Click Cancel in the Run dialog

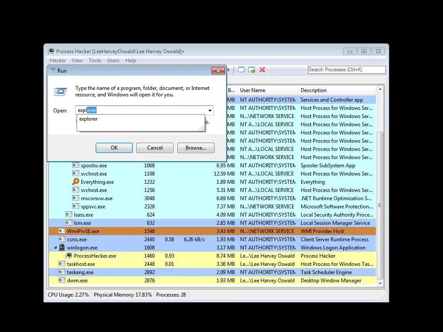(x=155, y=148)
